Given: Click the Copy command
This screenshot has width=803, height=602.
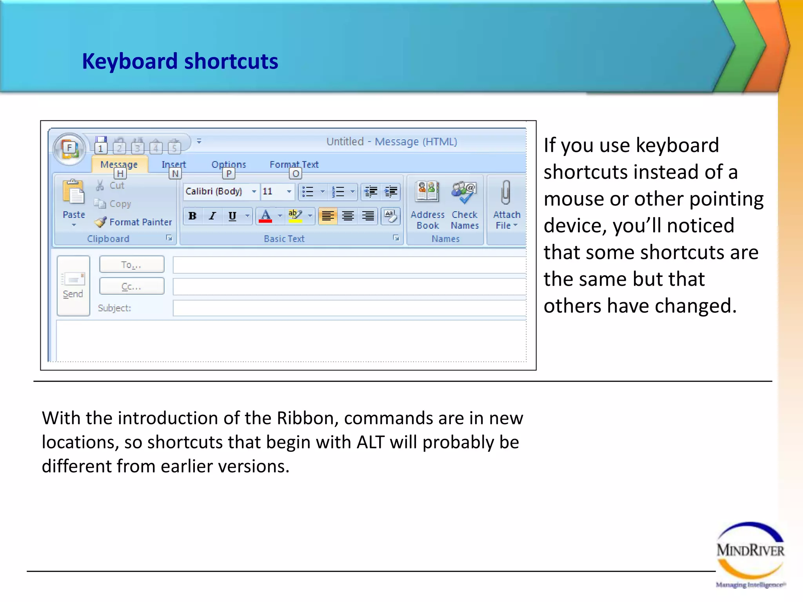Looking at the screenshot, I should [113, 203].
